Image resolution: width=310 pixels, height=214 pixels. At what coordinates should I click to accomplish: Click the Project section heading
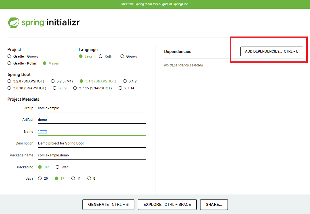coord(14,50)
